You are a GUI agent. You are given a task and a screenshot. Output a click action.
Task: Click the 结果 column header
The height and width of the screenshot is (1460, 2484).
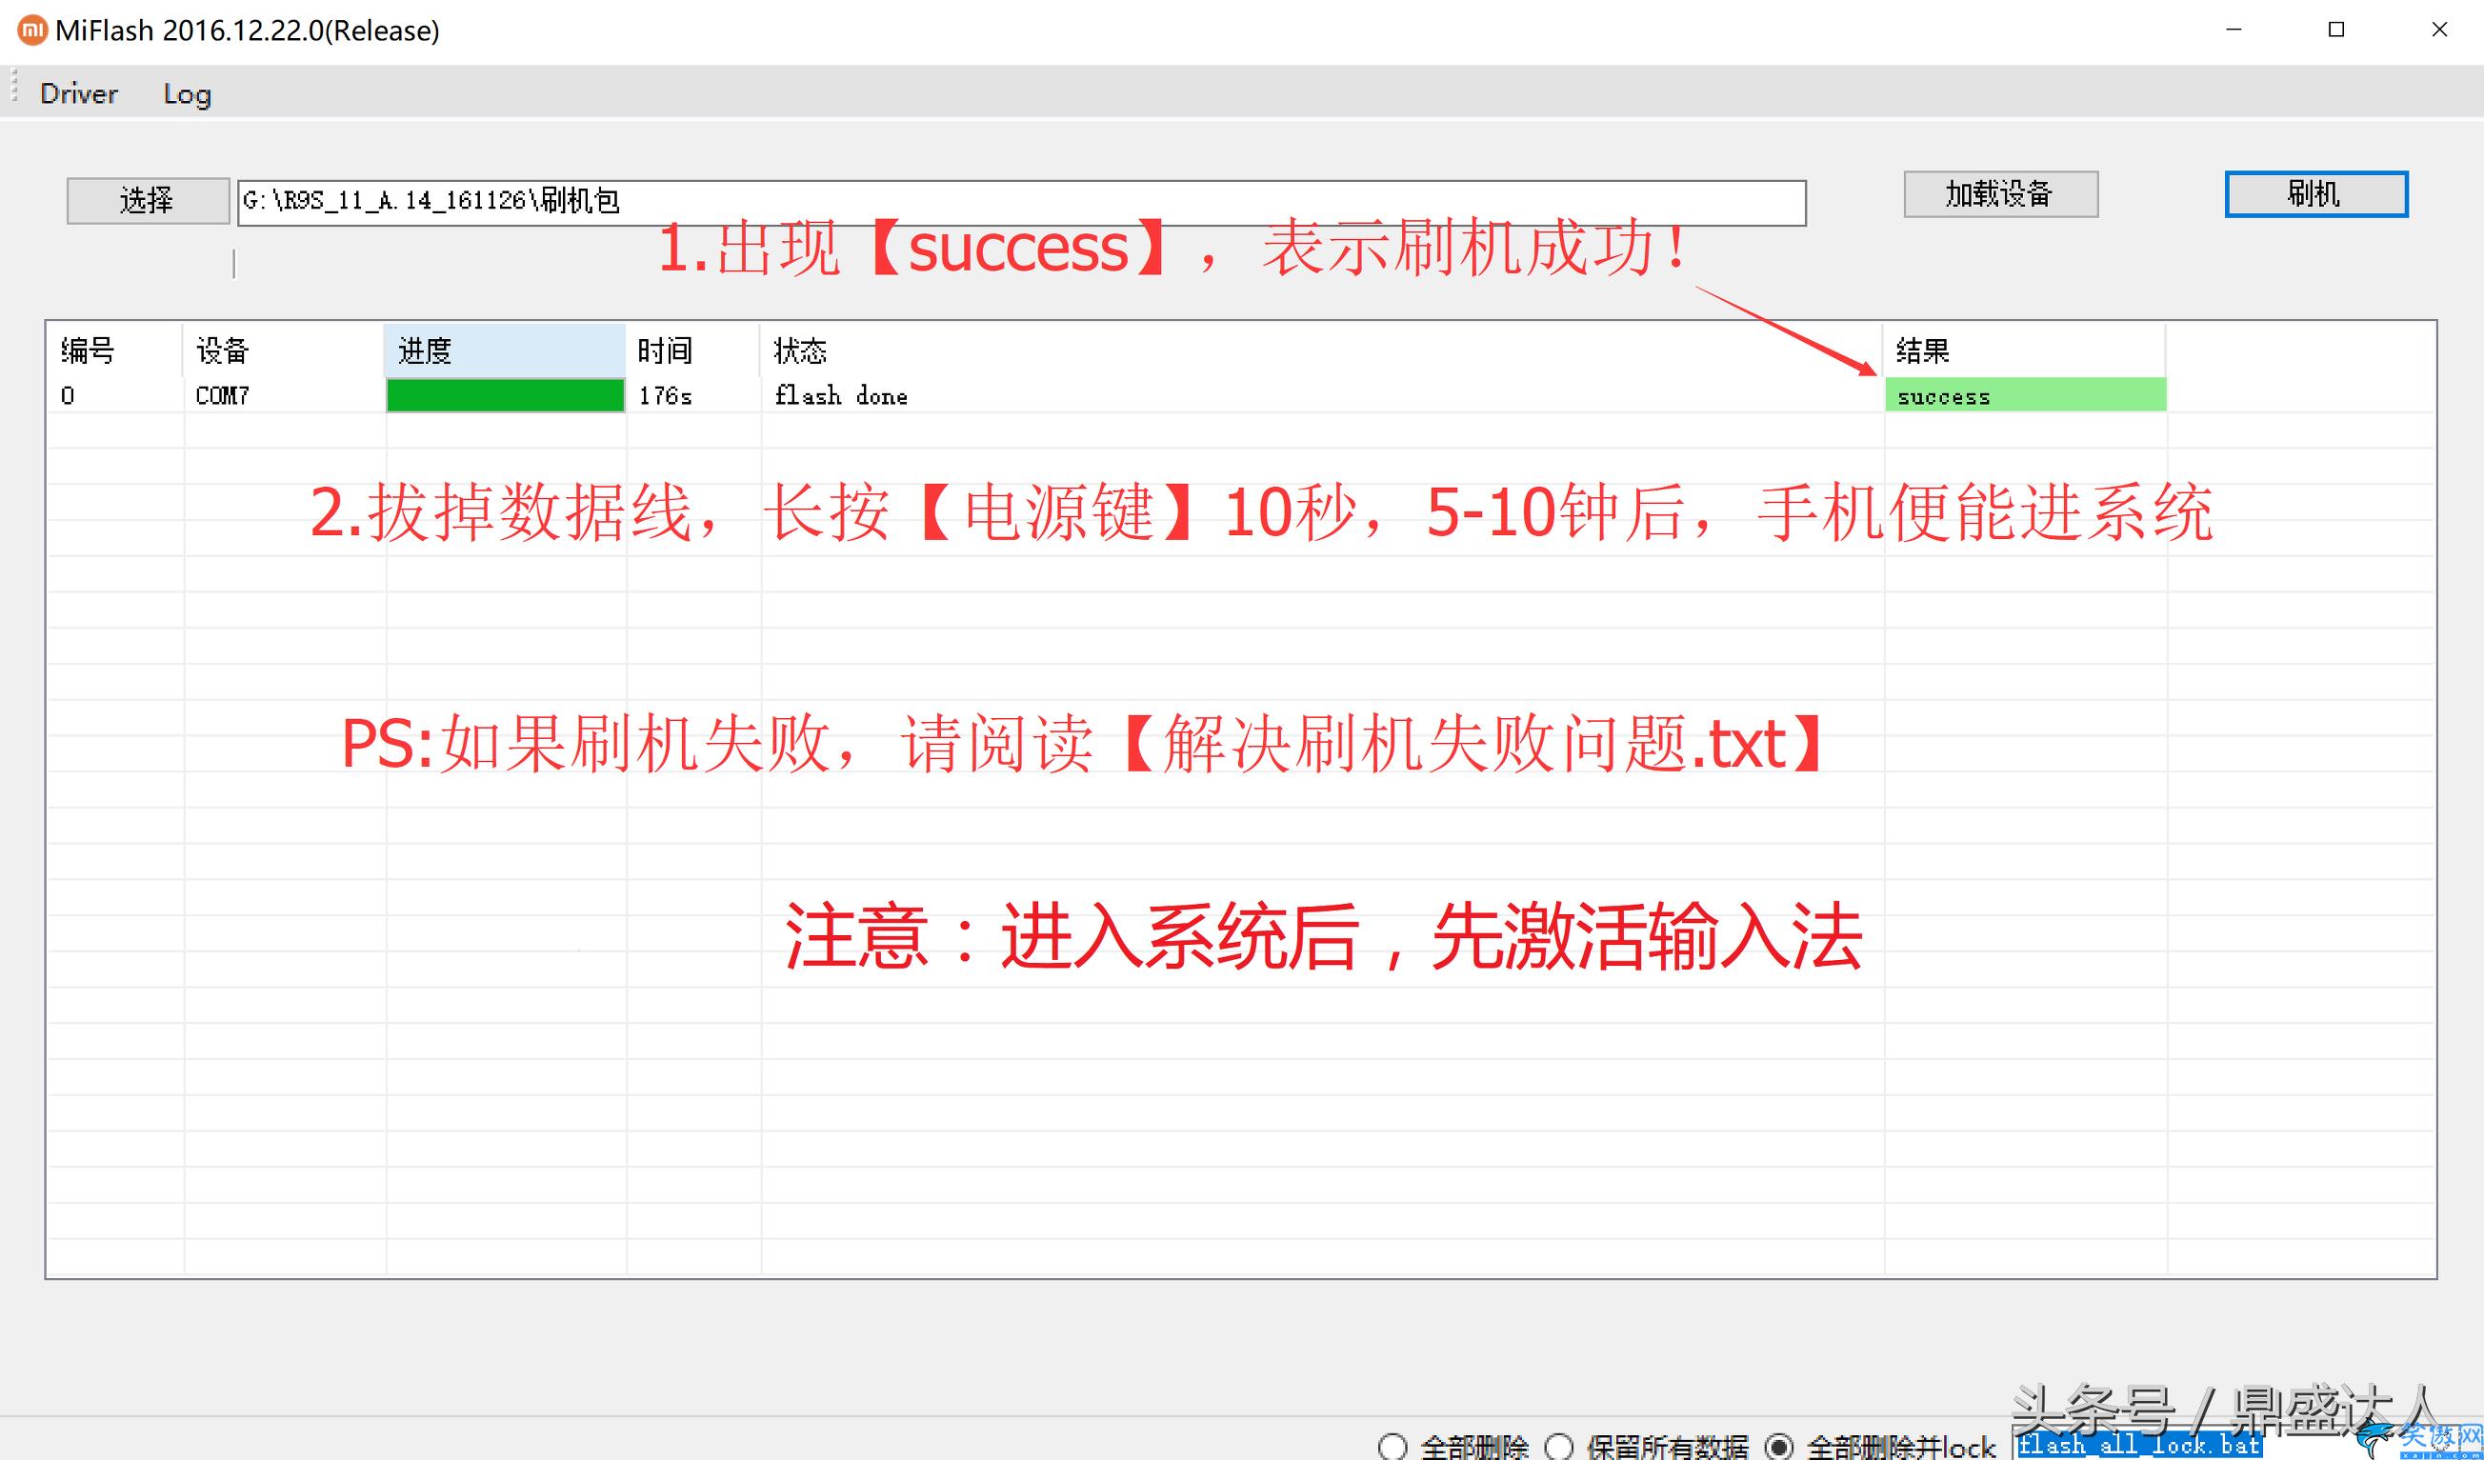[x=2025, y=350]
